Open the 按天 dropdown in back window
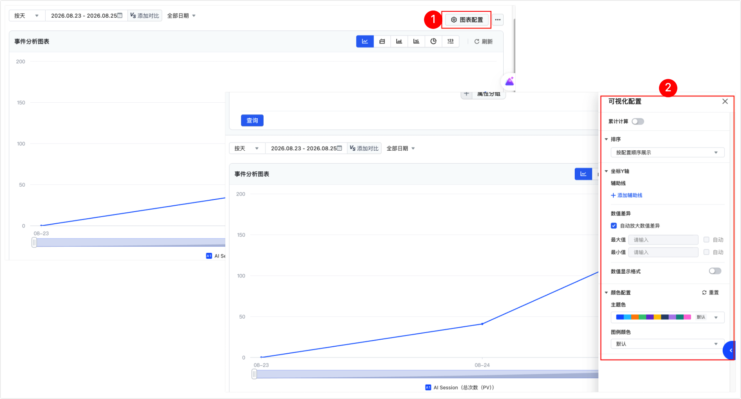 (27, 16)
